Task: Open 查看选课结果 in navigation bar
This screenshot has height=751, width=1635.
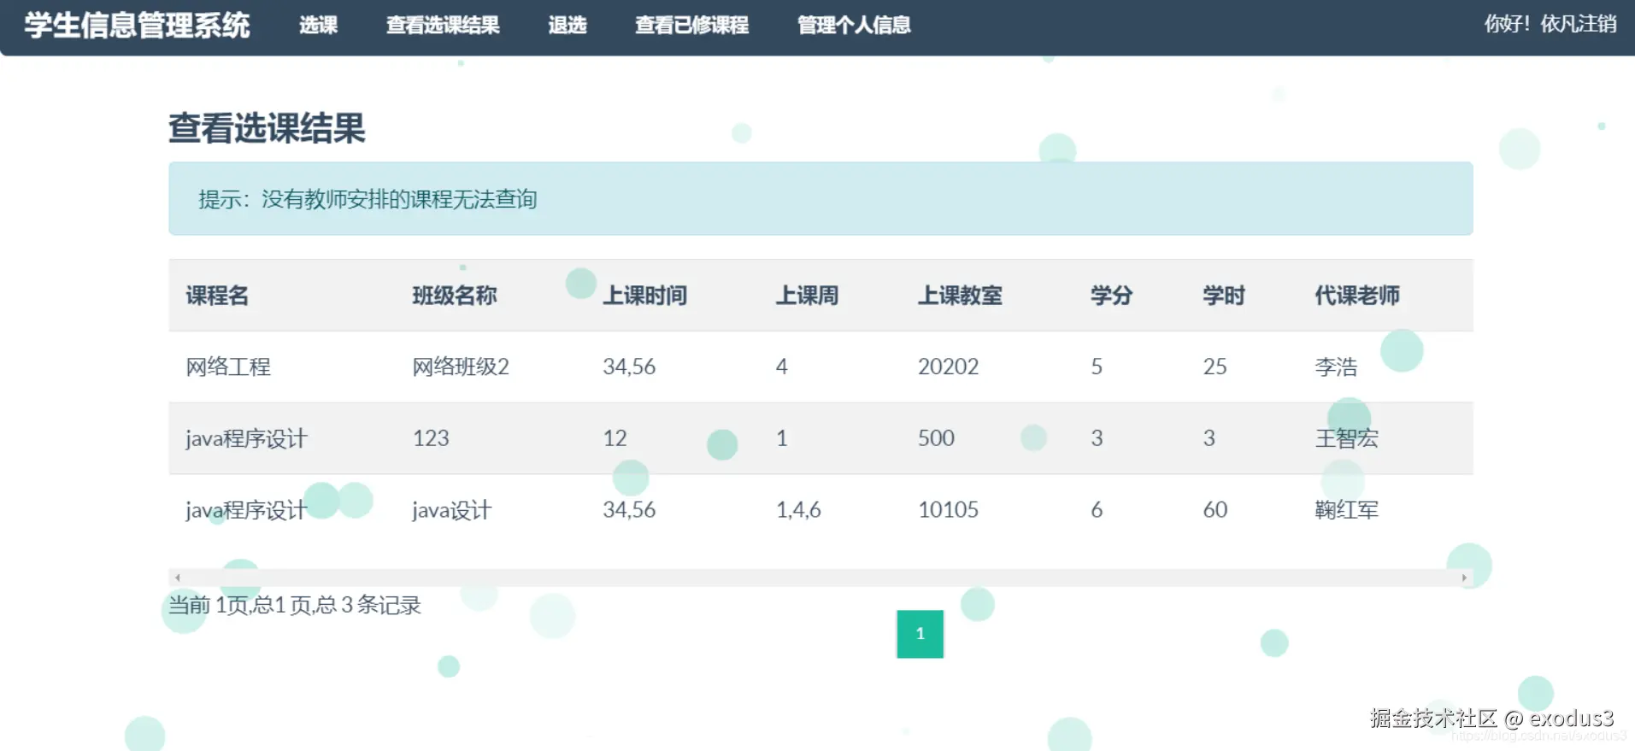Action: click(x=443, y=25)
